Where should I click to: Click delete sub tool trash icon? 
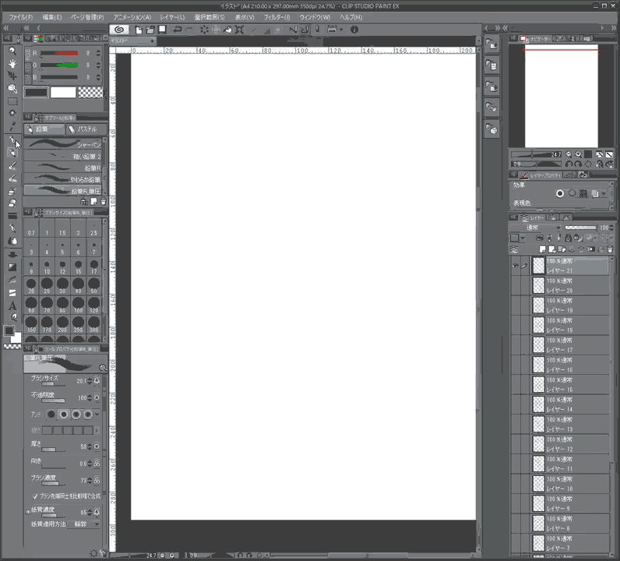(x=103, y=201)
